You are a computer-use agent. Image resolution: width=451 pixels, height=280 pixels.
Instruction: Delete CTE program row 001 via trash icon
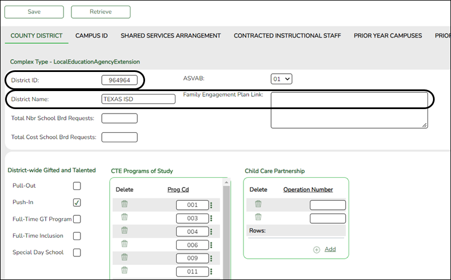point(124,204)
